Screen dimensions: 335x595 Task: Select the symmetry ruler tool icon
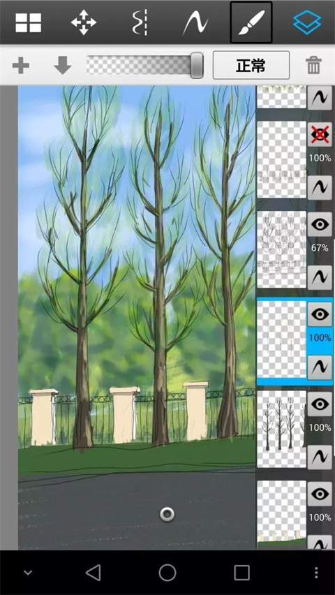(x=140, y=23)
